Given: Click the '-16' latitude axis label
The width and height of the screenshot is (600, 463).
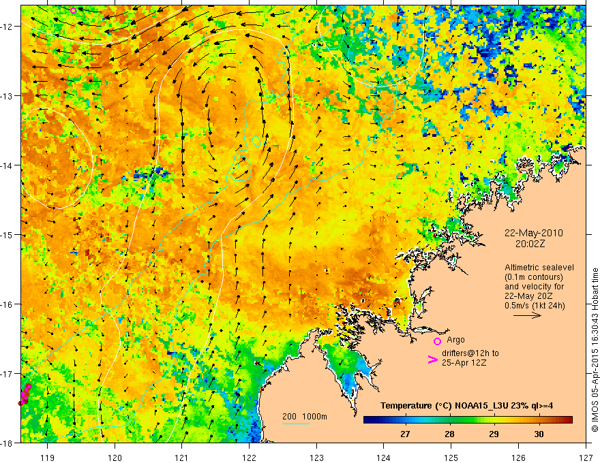Looking at the screenshot, I should (x=7, y=304).
